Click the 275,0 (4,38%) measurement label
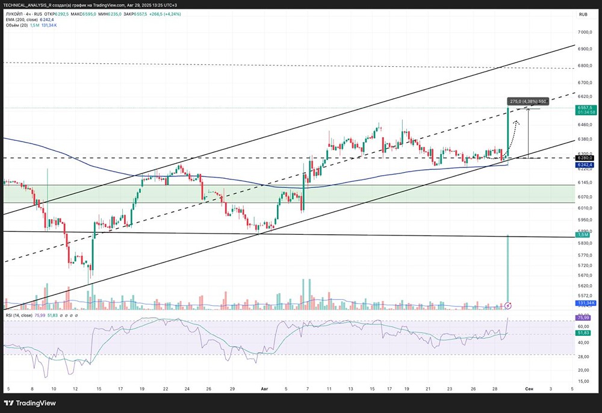Image resolution: width=602 pixels, height=413 pixels. (x=528, y=102)
